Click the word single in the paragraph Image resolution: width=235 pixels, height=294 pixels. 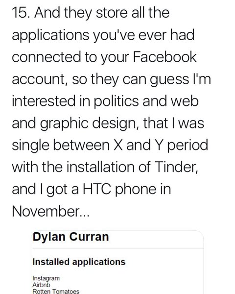point(31,146)
